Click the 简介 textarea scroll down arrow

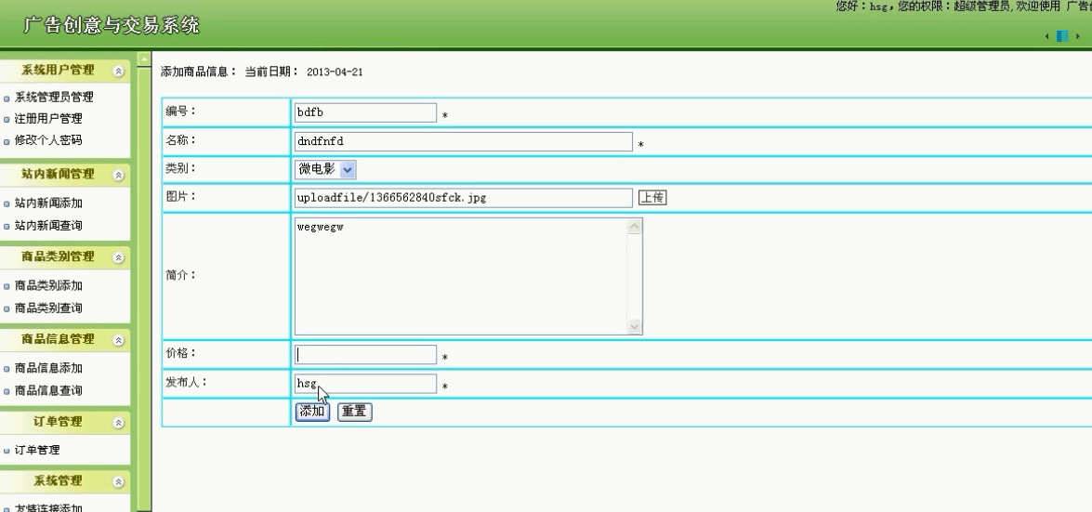pos(635,326)
